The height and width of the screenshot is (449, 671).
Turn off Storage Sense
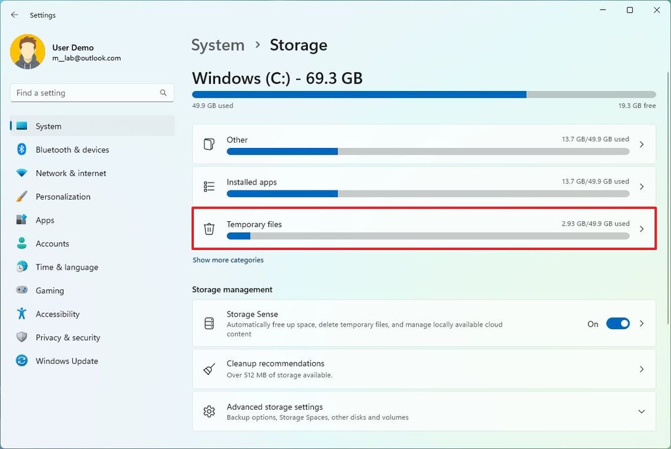tap(617, 323)
